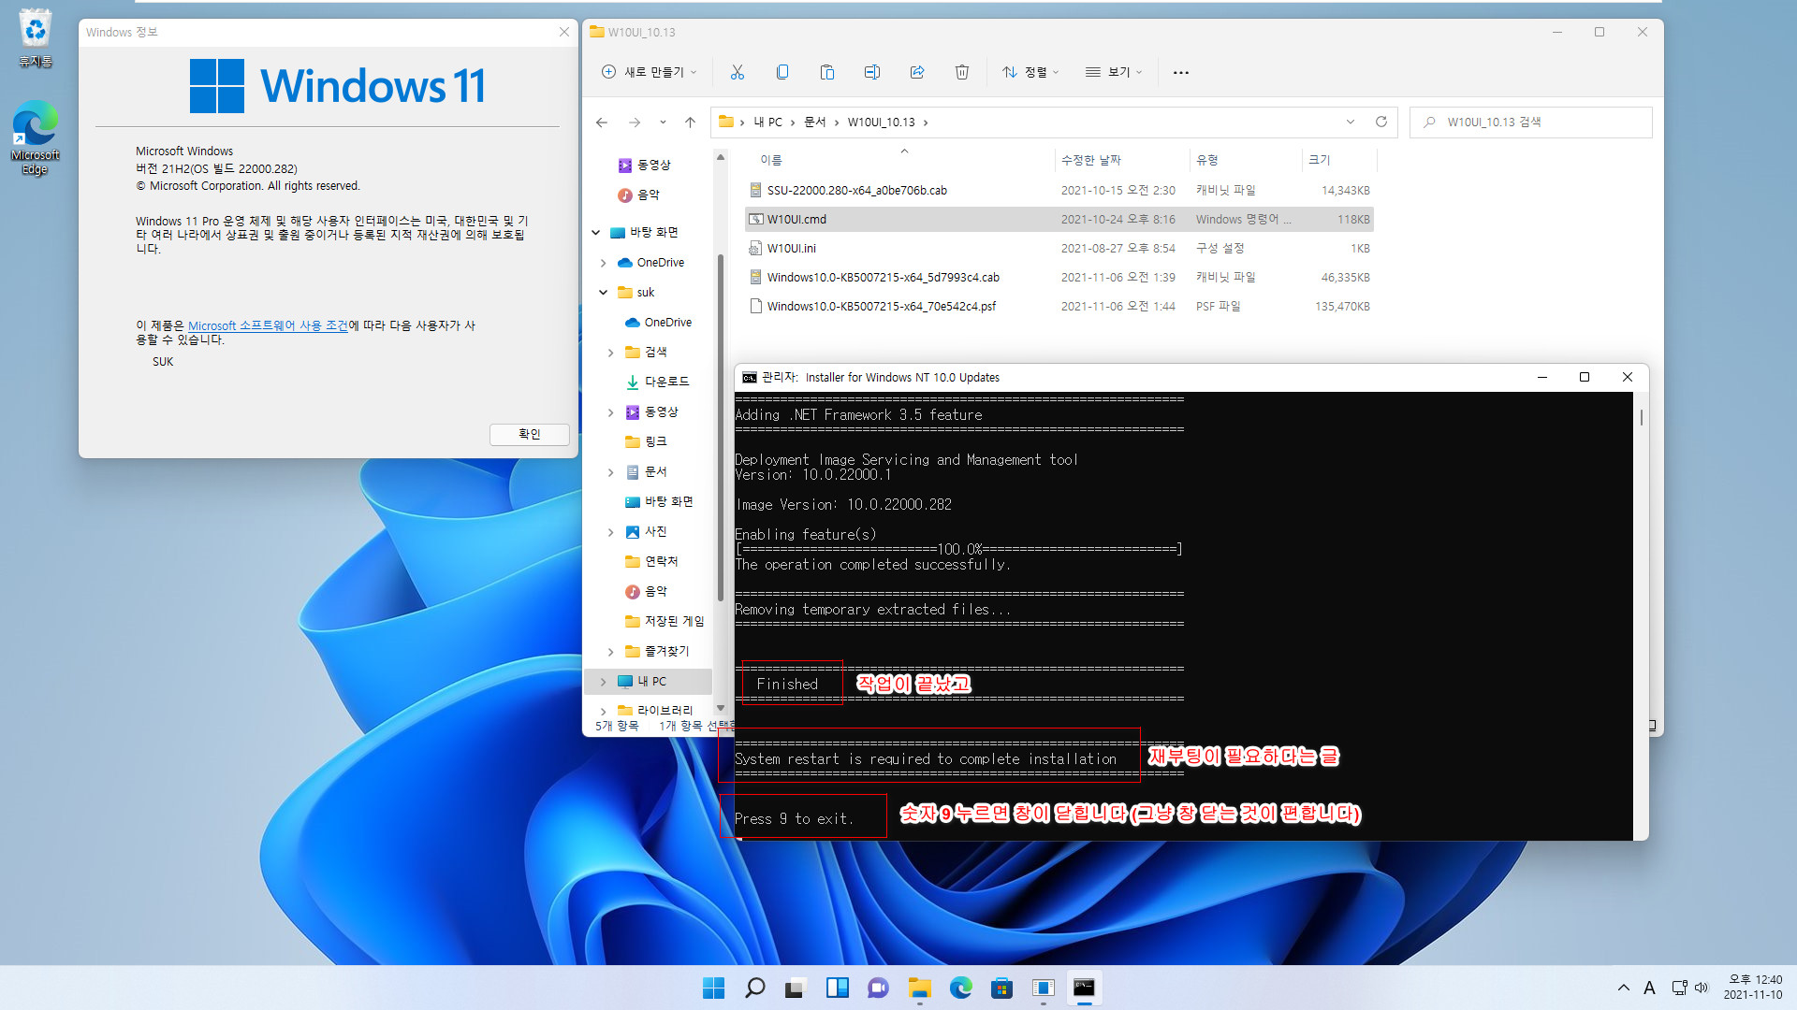Image resolution: width=1797 pixels, height=1010 pixels.
Task: Close the Windows 정보 dialog
Action: [563, 32]
